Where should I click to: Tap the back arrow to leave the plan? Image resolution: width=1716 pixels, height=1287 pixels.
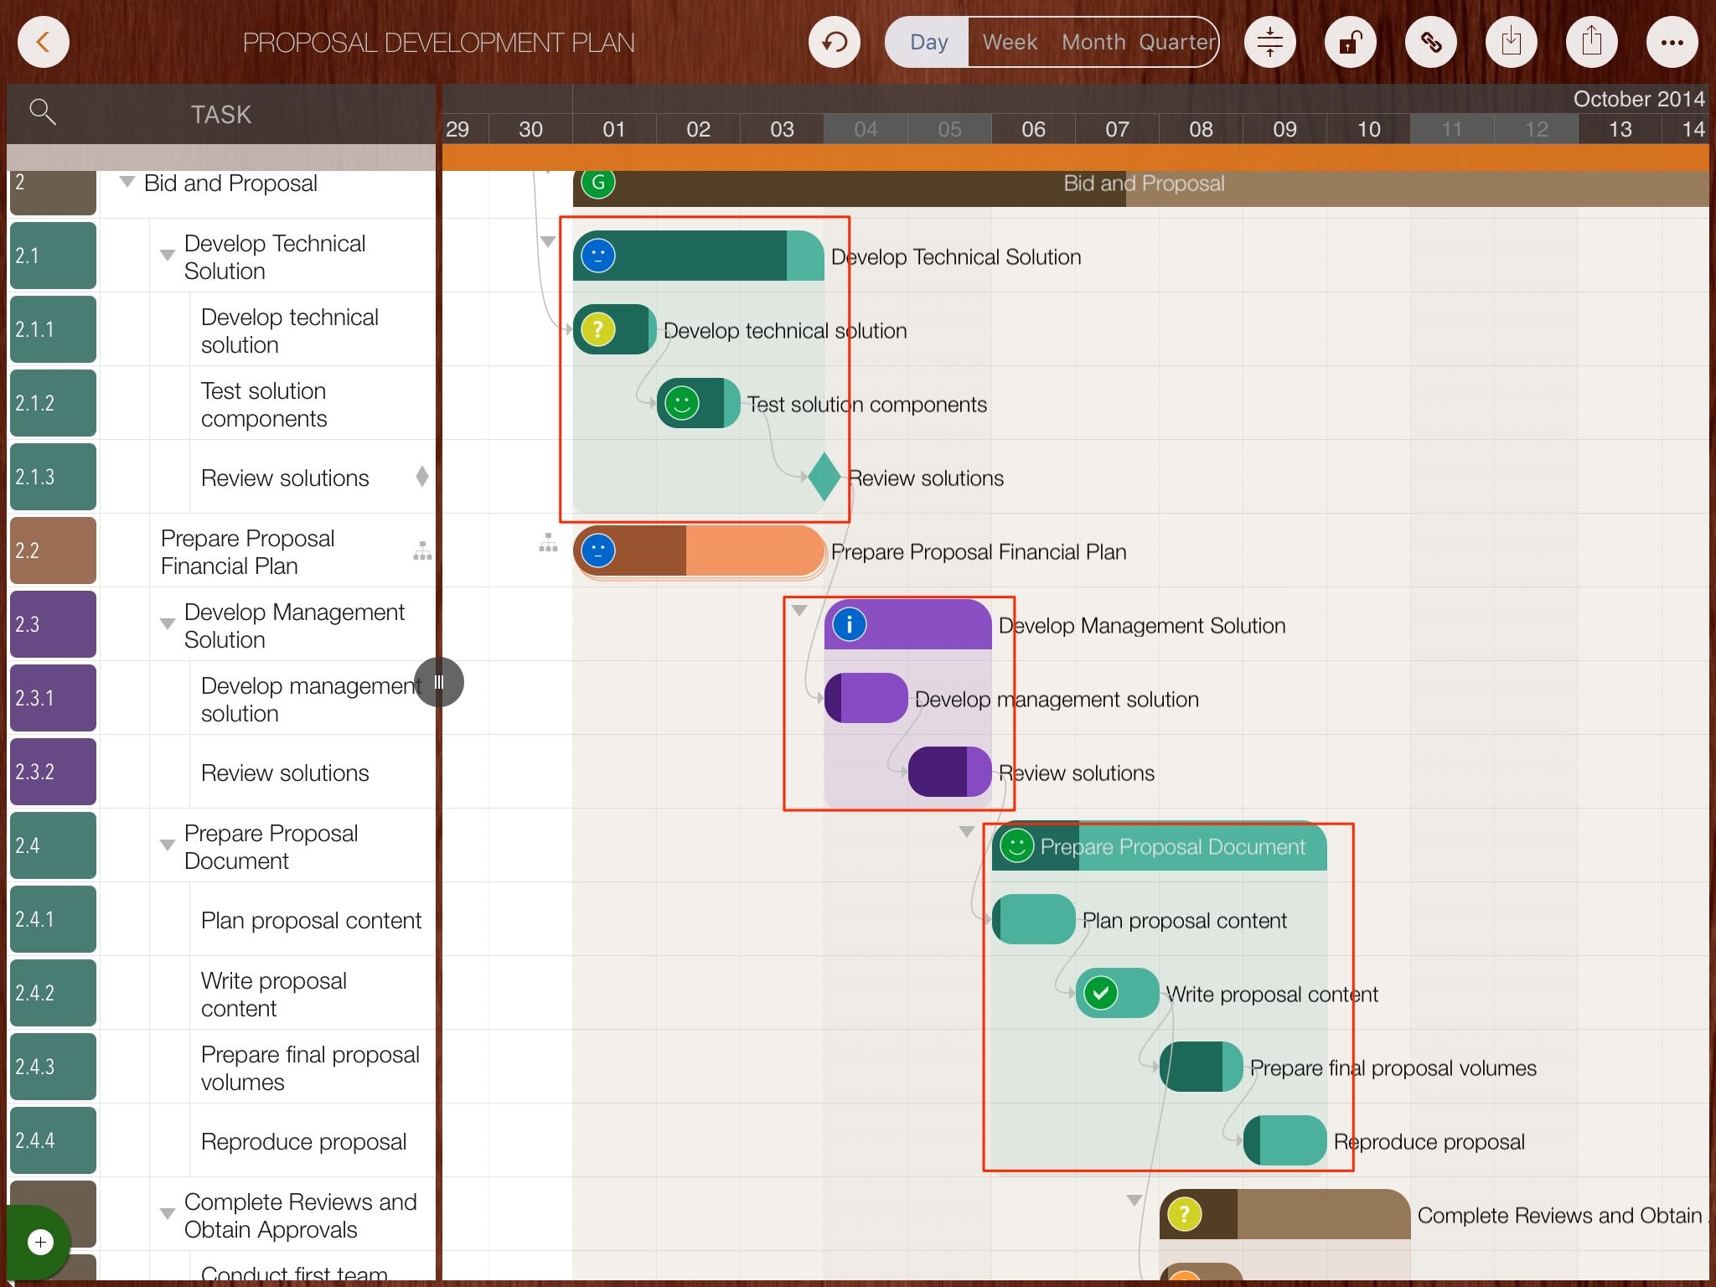pyautogui.click(x=44, y=41)
